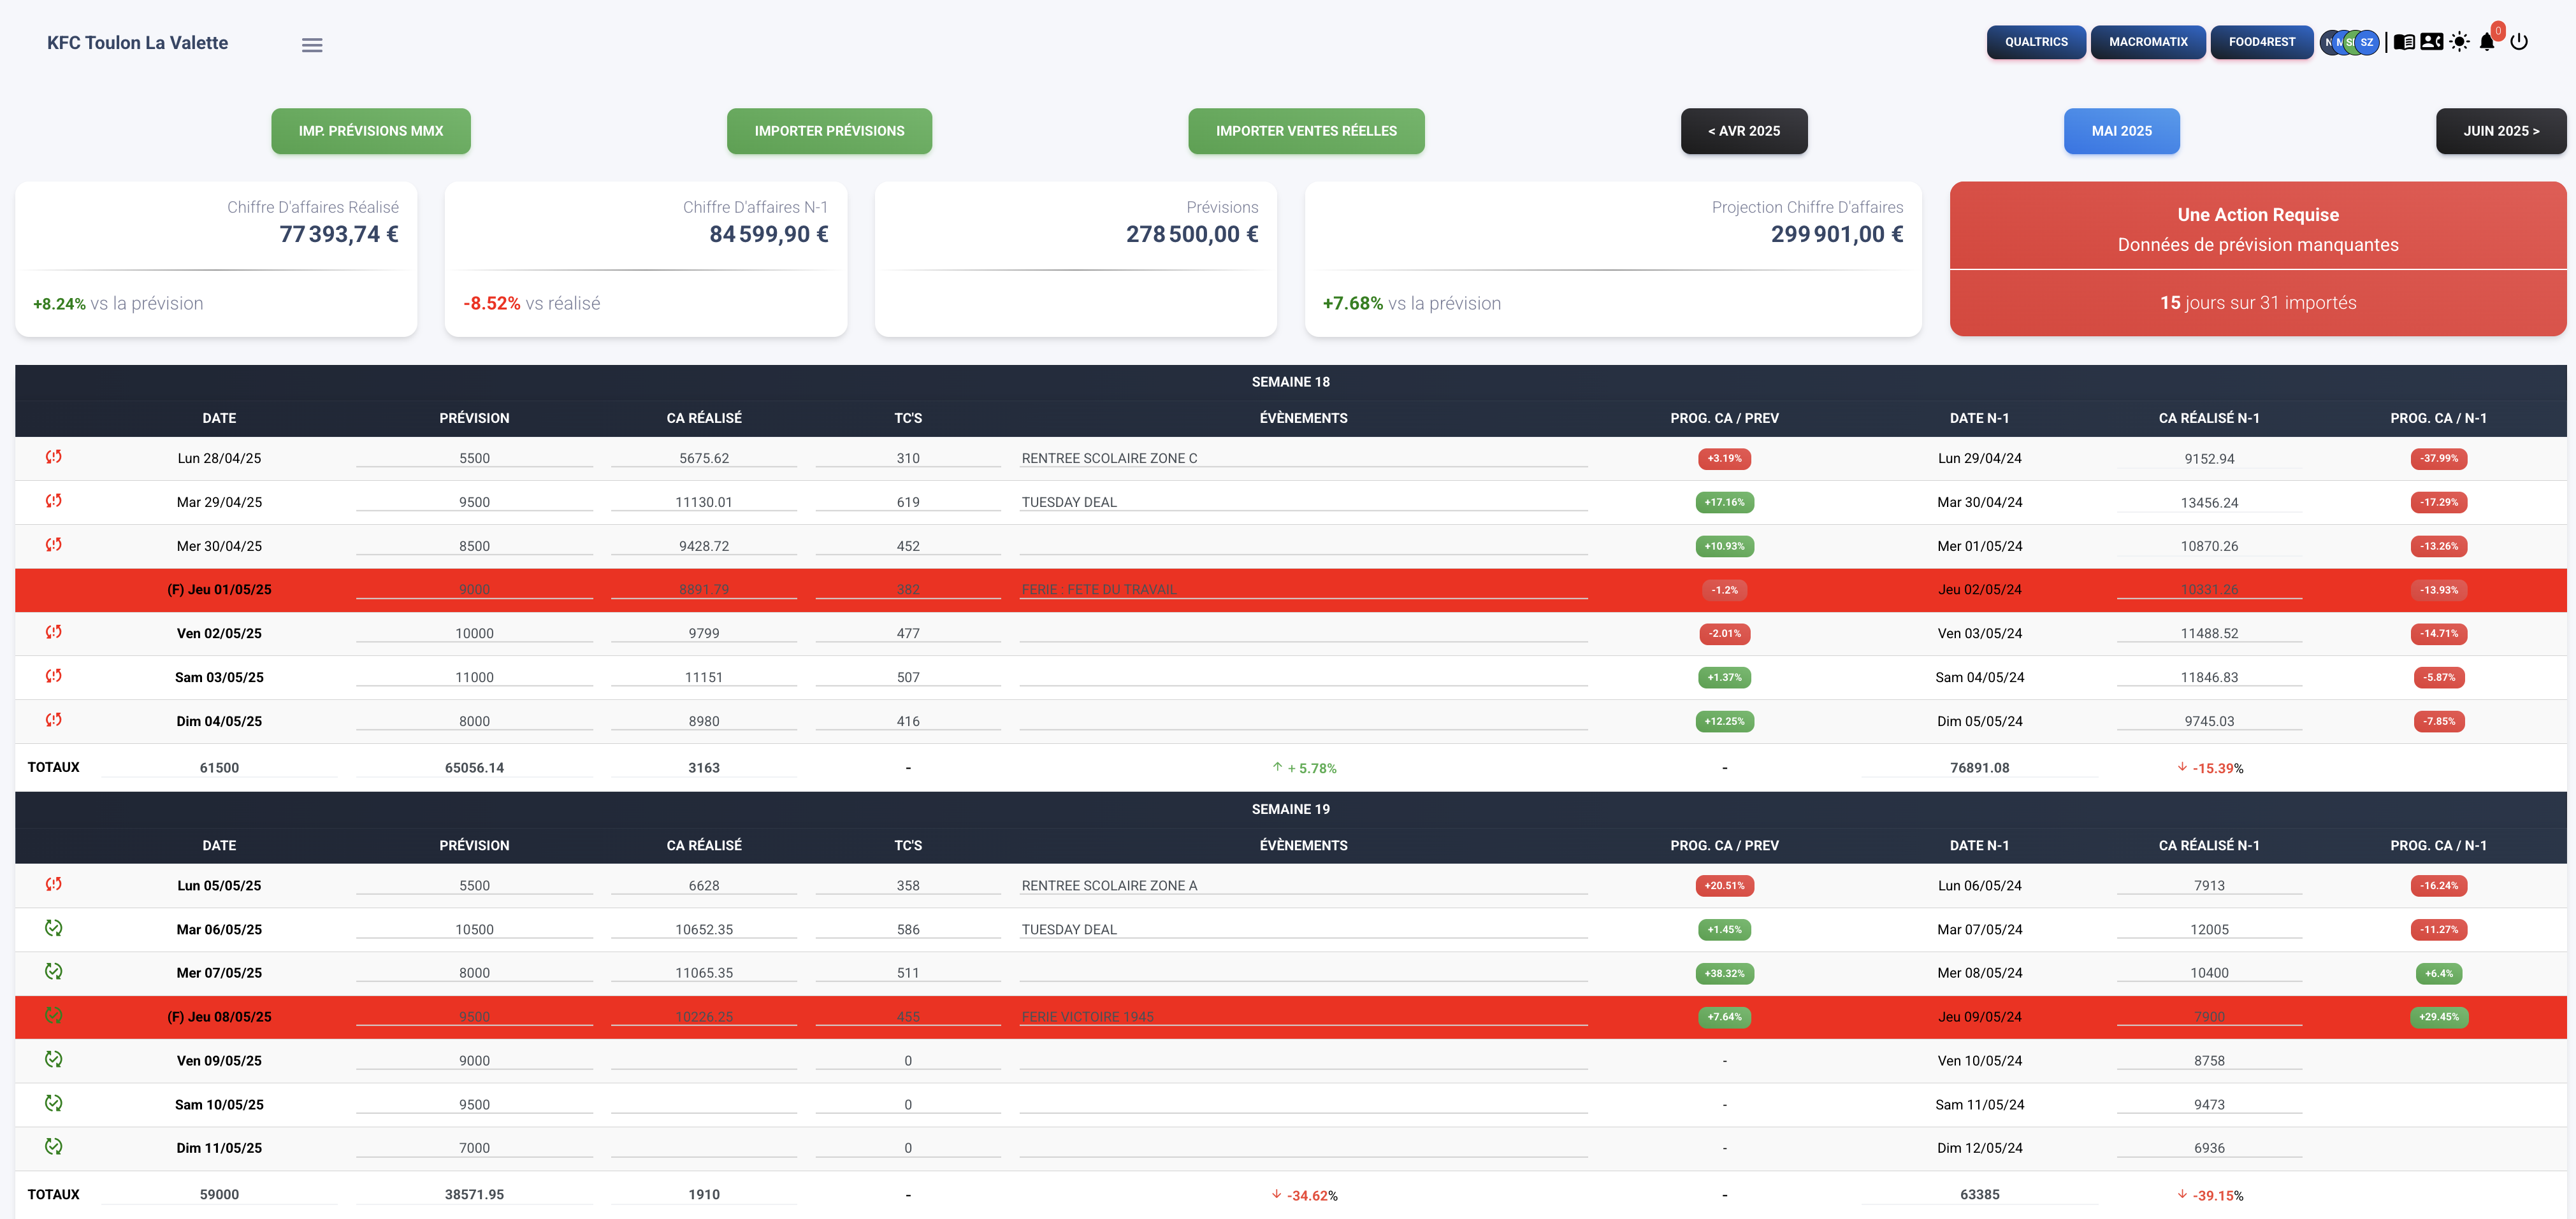Click the green sync icon for Ven 09/05/25
Viewport: 2576px width, 1219px height.
click(x=54, y=1059)
